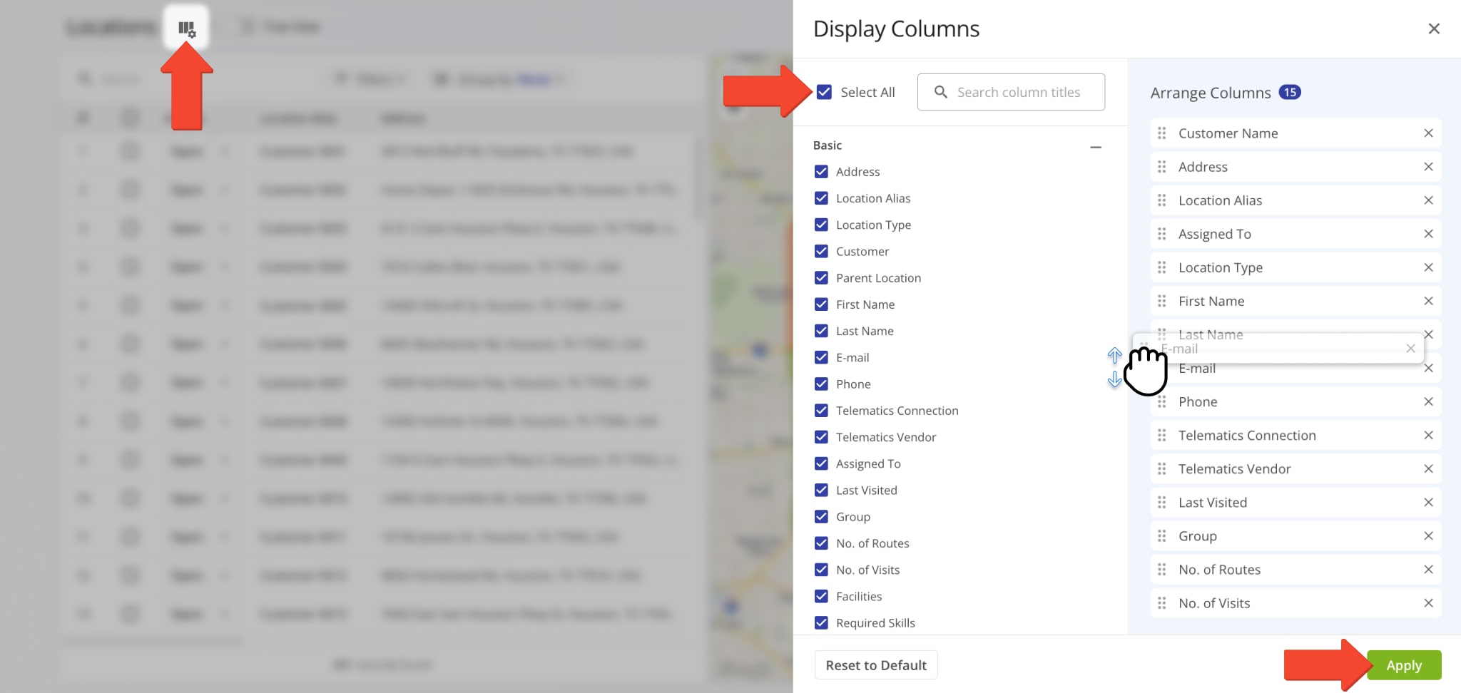The height and width of the screenshot is (693, 1461).
Task: Disable the Facilities column checkbox
Action: [821, 597]
